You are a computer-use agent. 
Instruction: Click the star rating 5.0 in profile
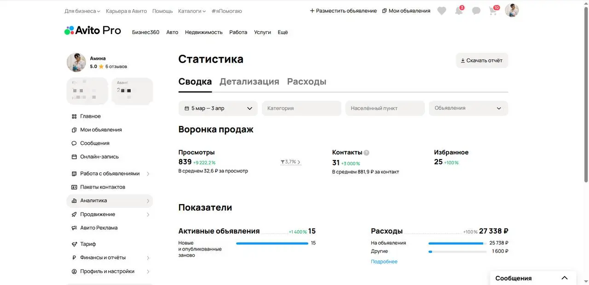click(x=97, y=67)
